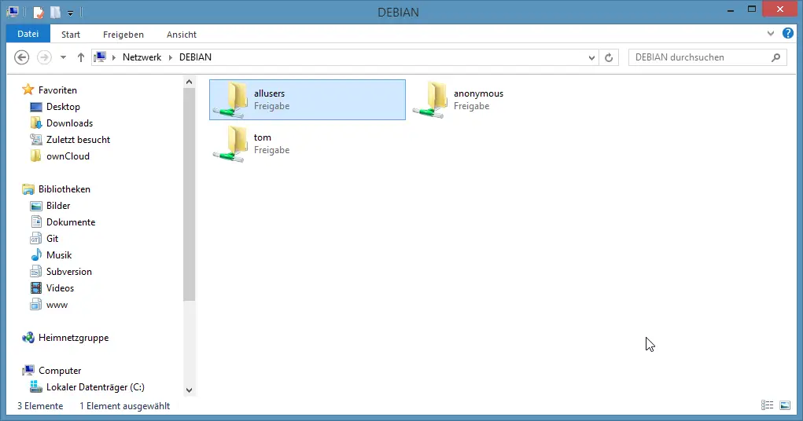Click the Subversion library icon
Screen dimensions: 803x421
(36, 272)
